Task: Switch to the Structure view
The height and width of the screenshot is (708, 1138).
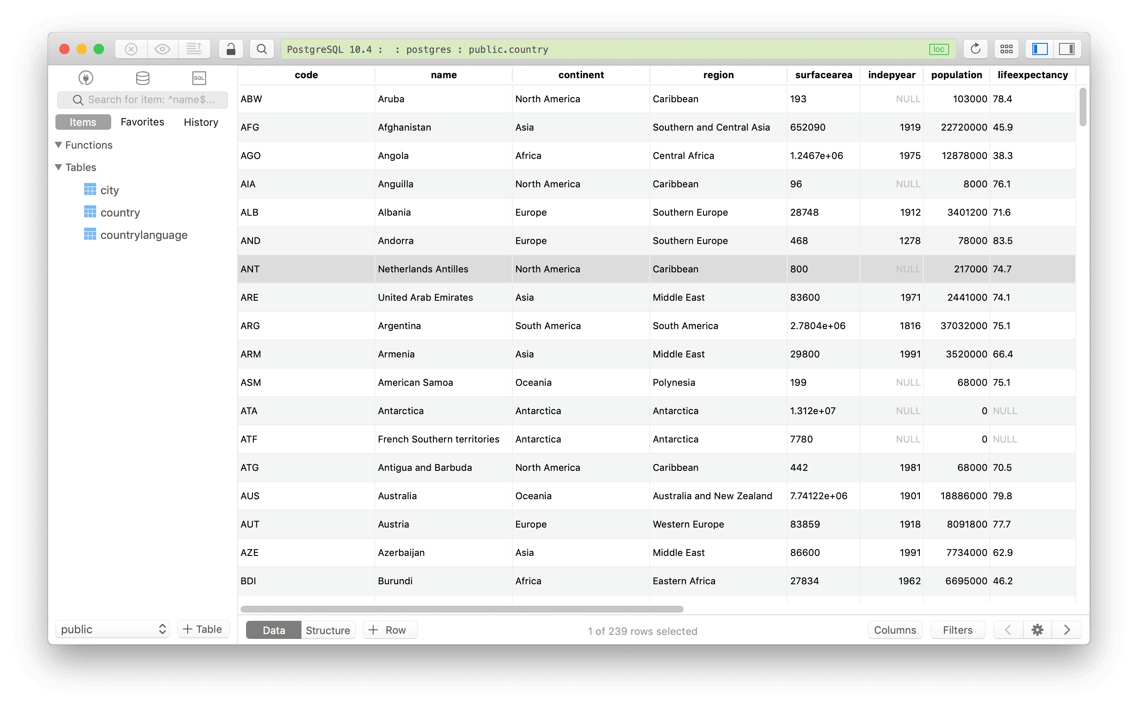Action: click(328, 630)
